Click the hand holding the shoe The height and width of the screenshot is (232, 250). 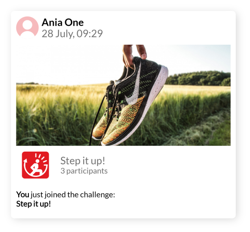(134, 55)
